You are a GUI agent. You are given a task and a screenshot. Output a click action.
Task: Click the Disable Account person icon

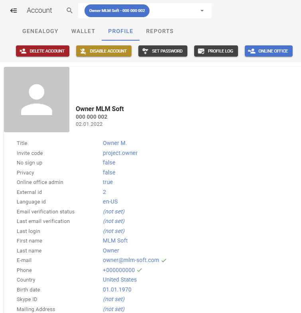[83, 51]
